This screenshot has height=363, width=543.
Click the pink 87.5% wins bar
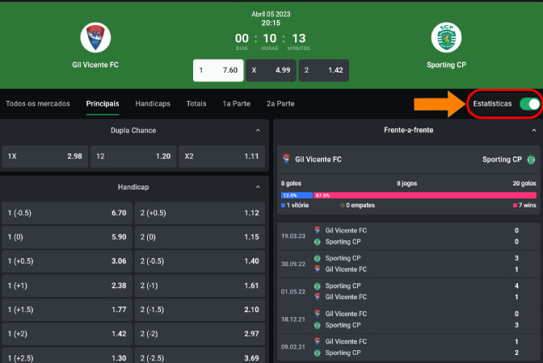(x=425, y=195)
